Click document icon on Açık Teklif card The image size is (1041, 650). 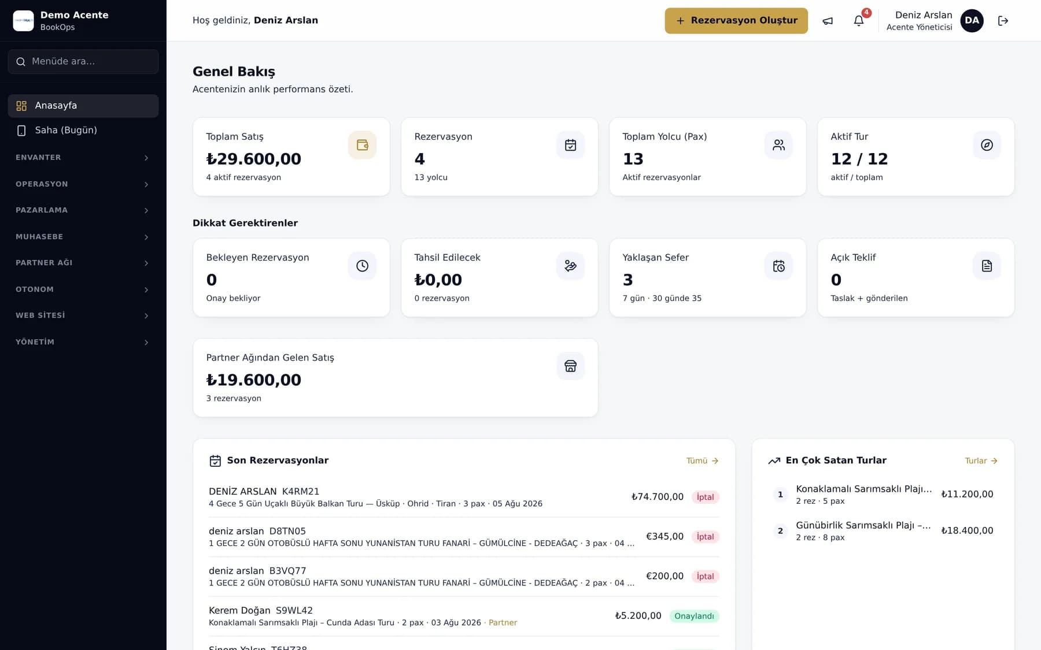[x=987, y=266]
